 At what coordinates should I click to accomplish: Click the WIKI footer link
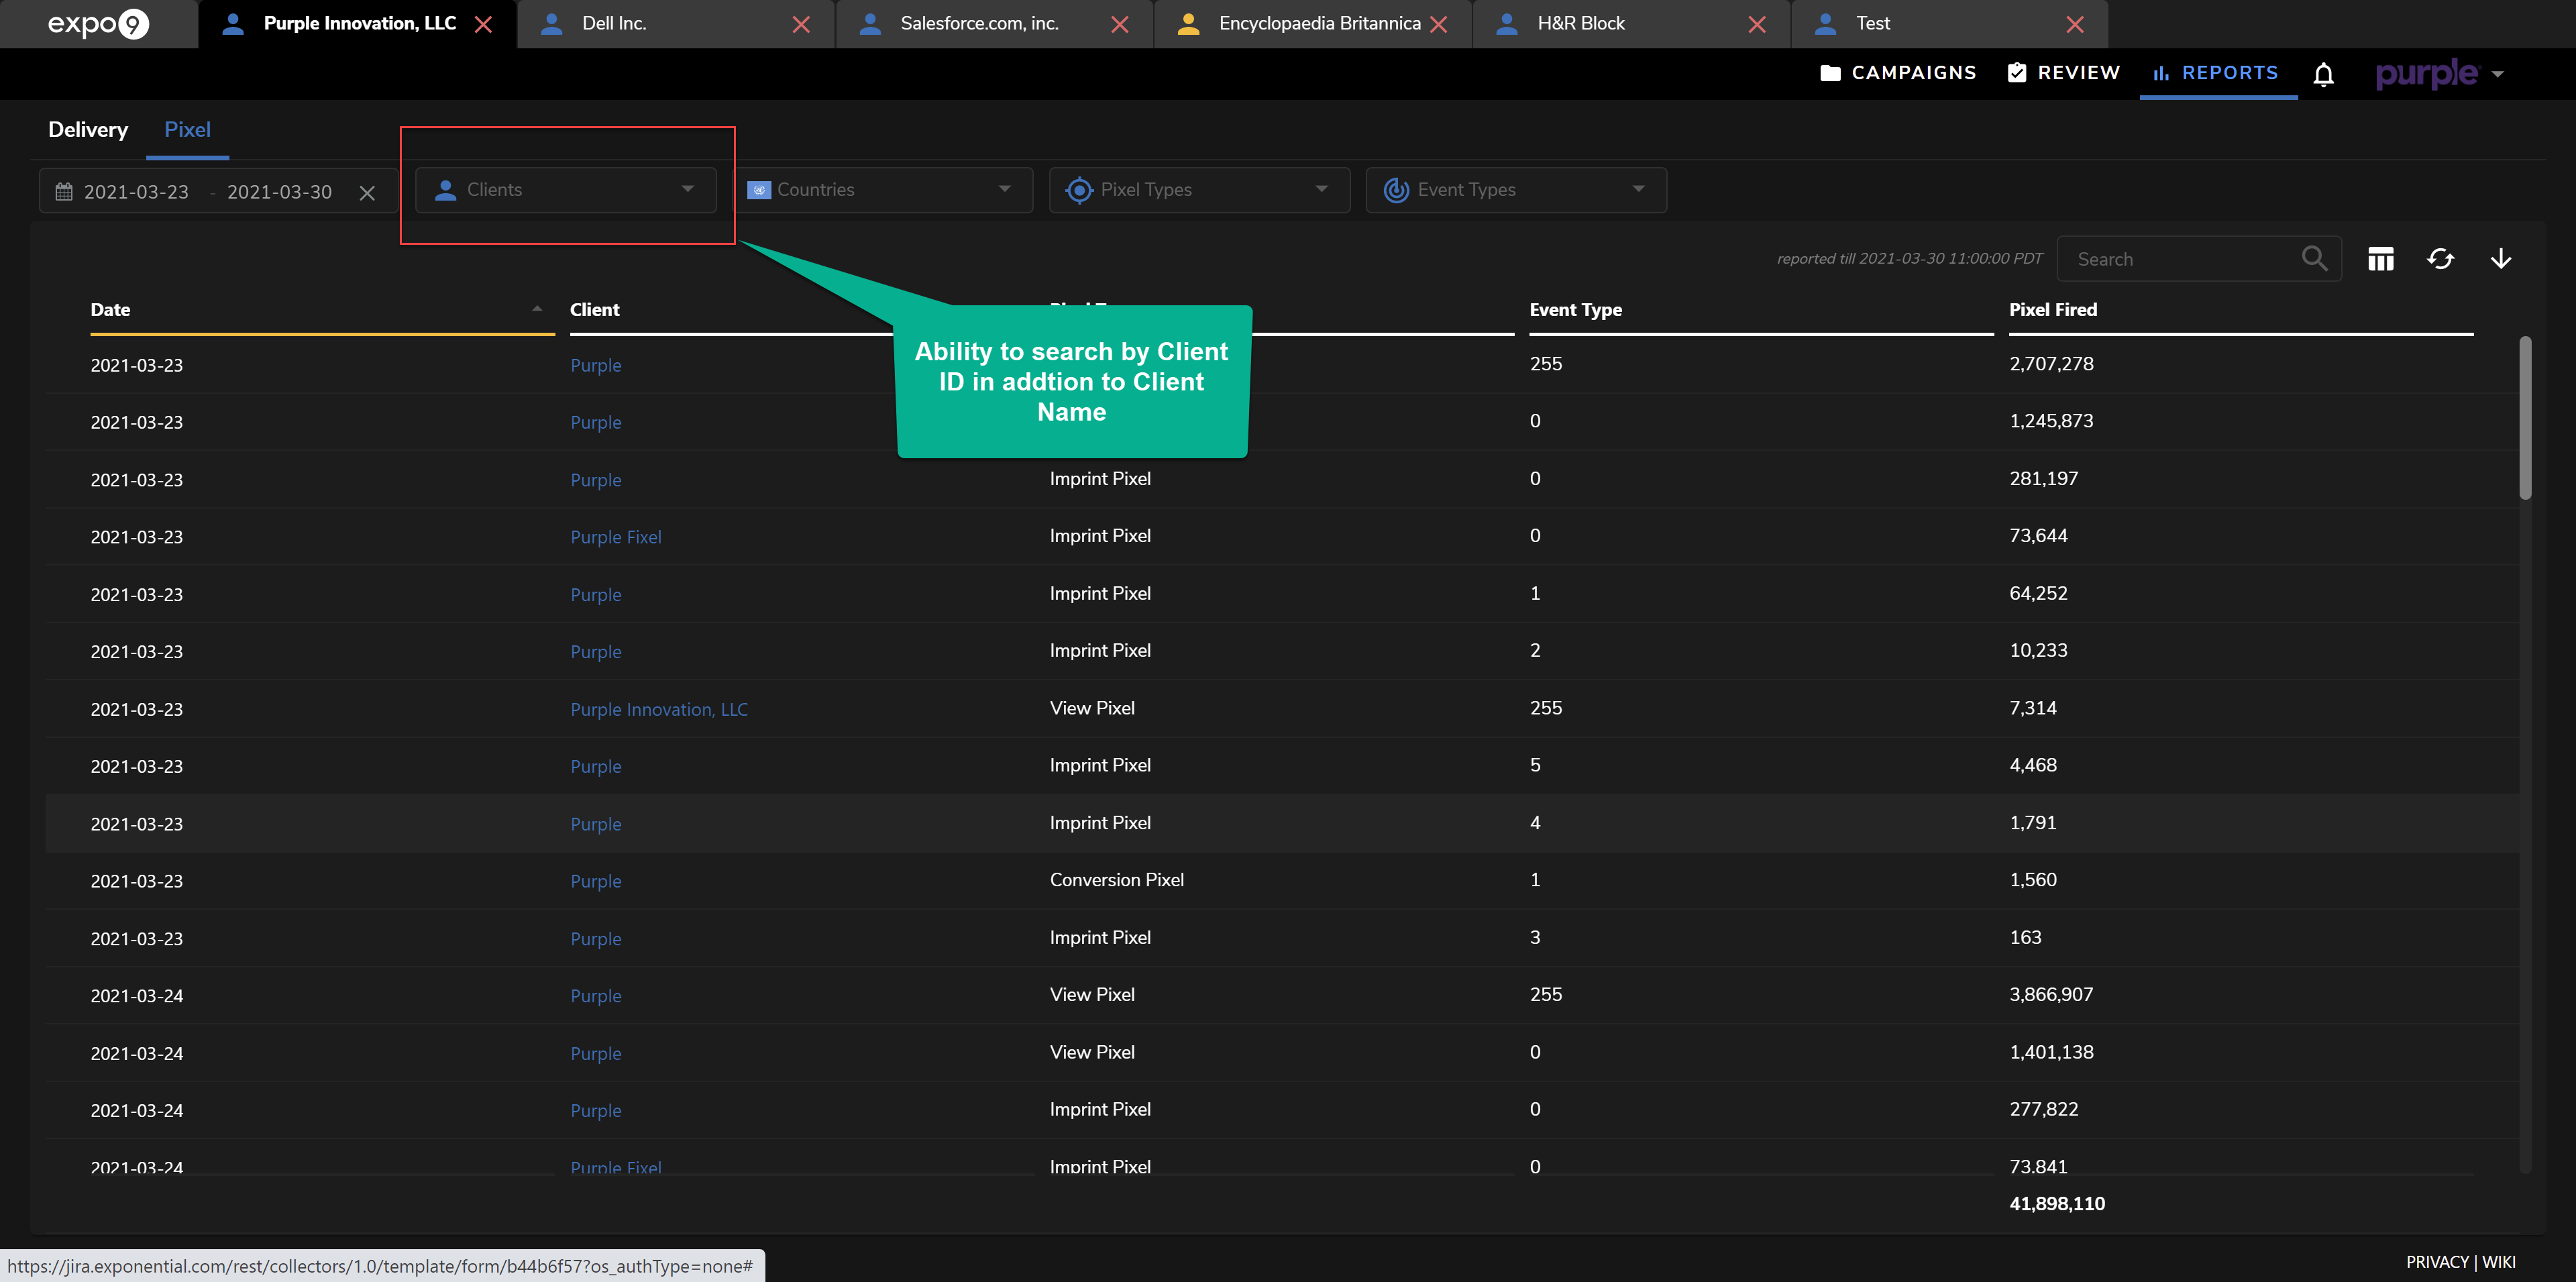click(x=2498, y=1261)
